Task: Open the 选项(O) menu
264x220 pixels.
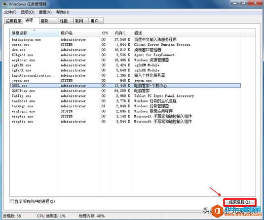Action: pyautogui.click(x=28, y=12)
